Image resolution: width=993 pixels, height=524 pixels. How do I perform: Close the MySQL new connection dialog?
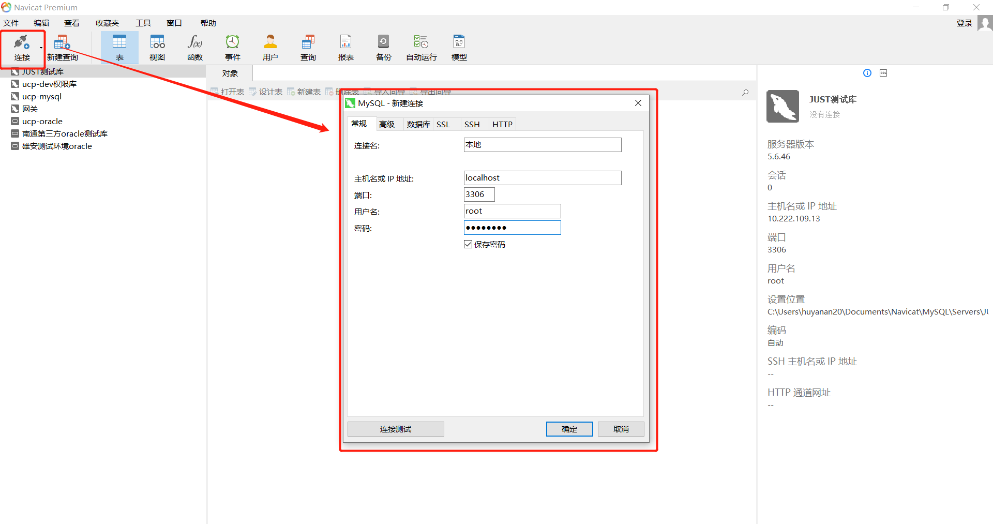click(x=638, y=103)
